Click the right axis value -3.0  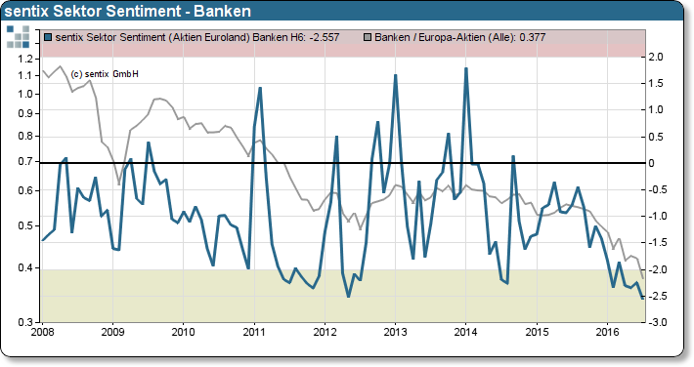[658, 322]
